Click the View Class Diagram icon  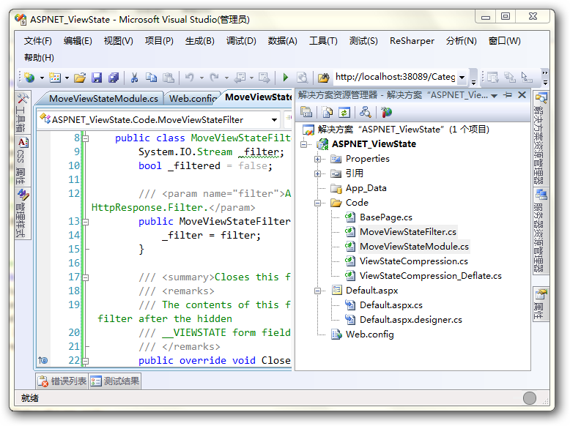365,112
